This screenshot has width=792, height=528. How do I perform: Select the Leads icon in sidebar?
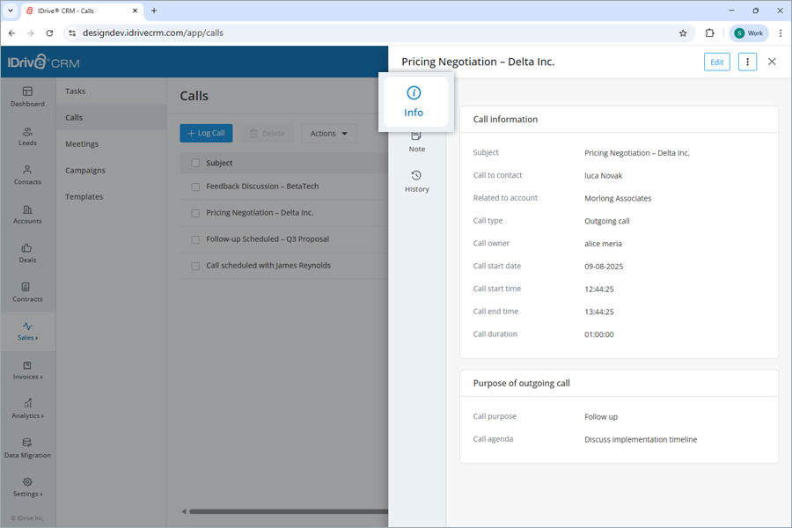(27, 137)
